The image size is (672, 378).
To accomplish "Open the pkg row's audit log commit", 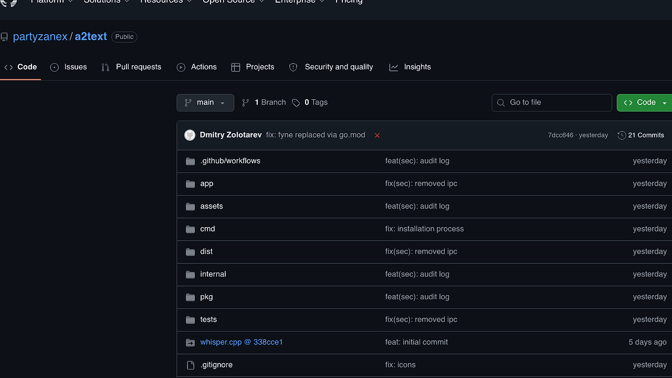I will [x=417, y=297].
